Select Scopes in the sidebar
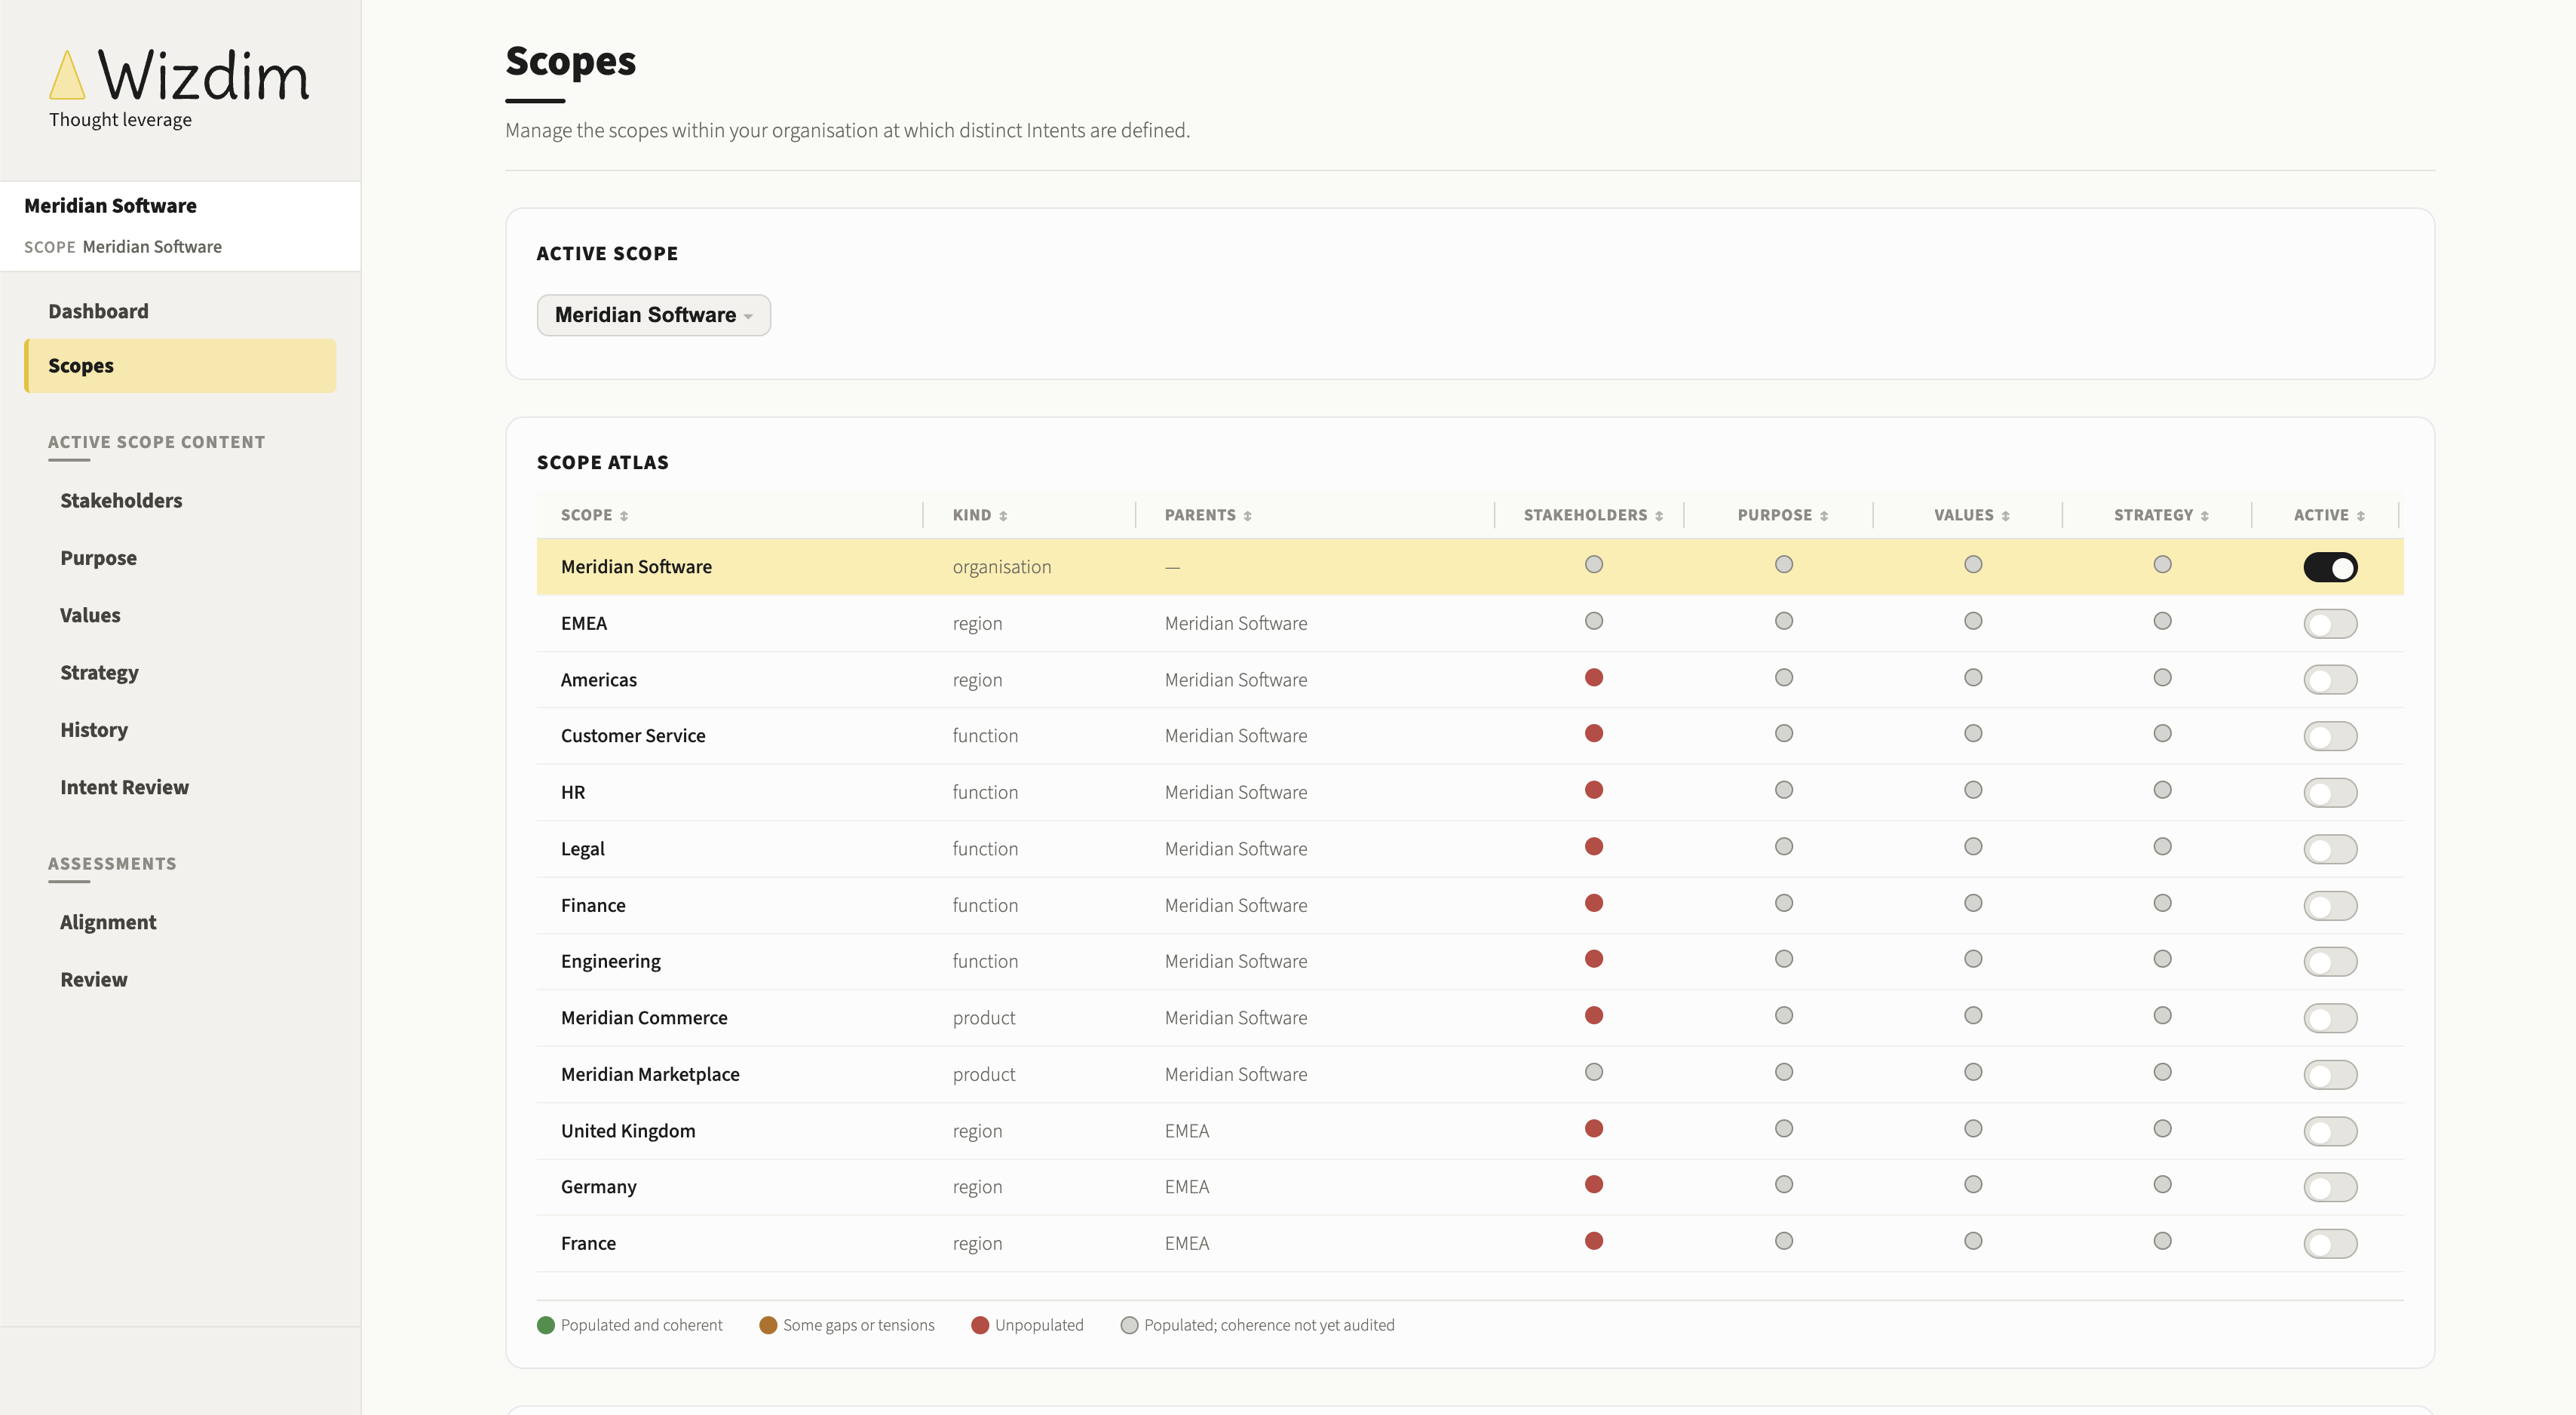This screenshot has width=2576, height=1415. [x=180, y=366]
